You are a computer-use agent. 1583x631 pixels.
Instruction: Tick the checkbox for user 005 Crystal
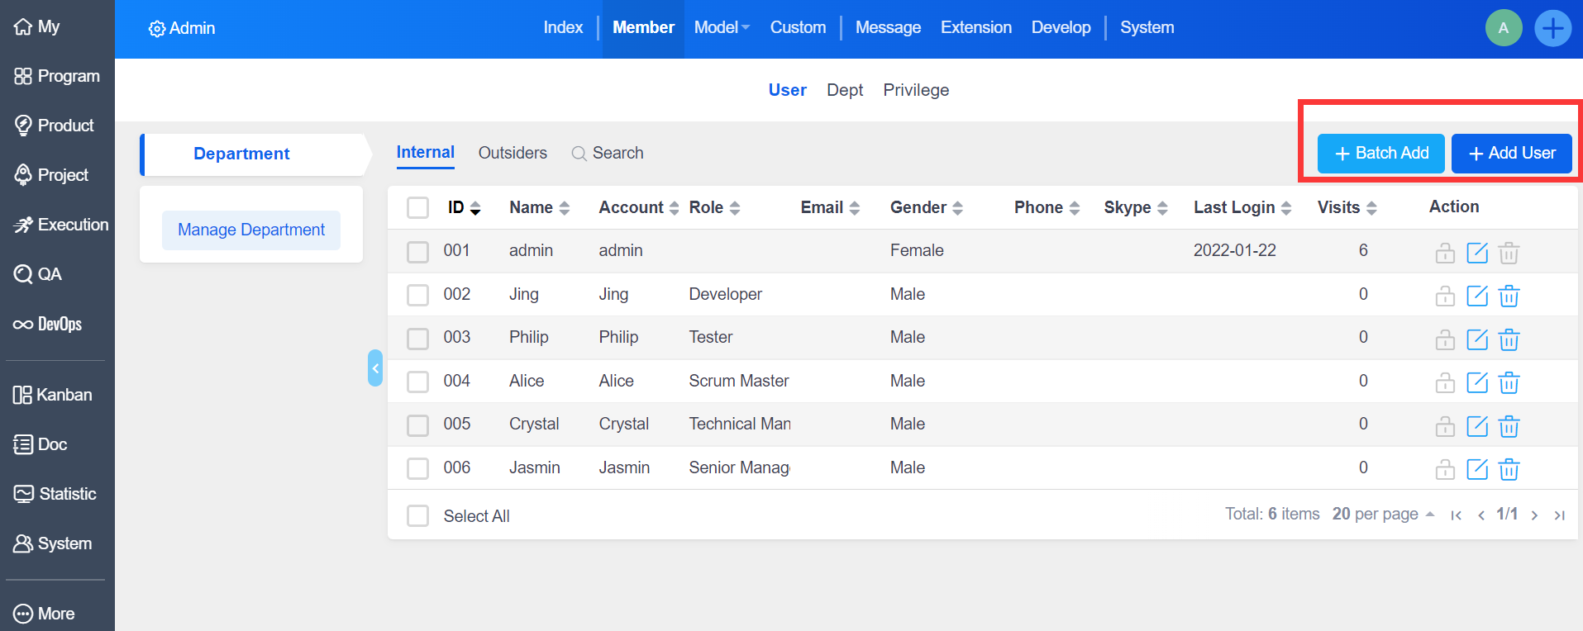coord(418,425)
